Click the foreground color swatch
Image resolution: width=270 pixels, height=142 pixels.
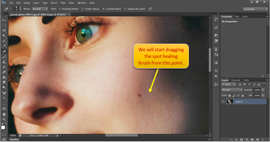pos(3,127)
